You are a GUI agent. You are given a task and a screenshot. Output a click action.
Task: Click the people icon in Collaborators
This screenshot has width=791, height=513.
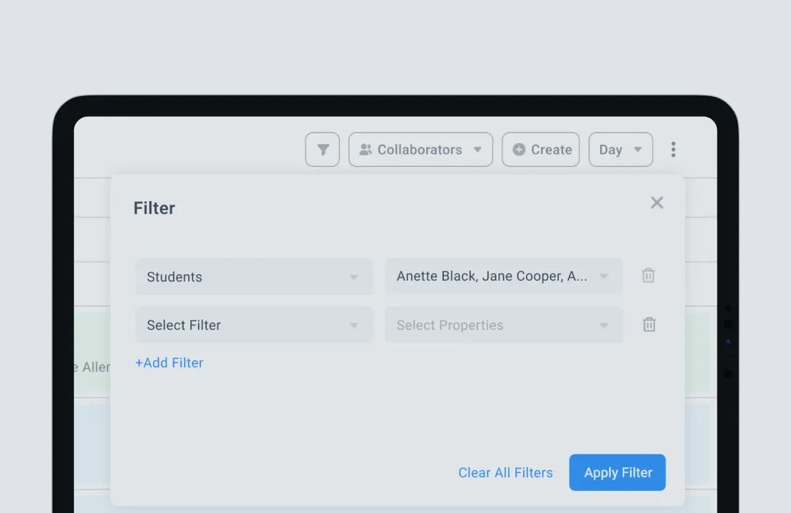click(366, 150)
